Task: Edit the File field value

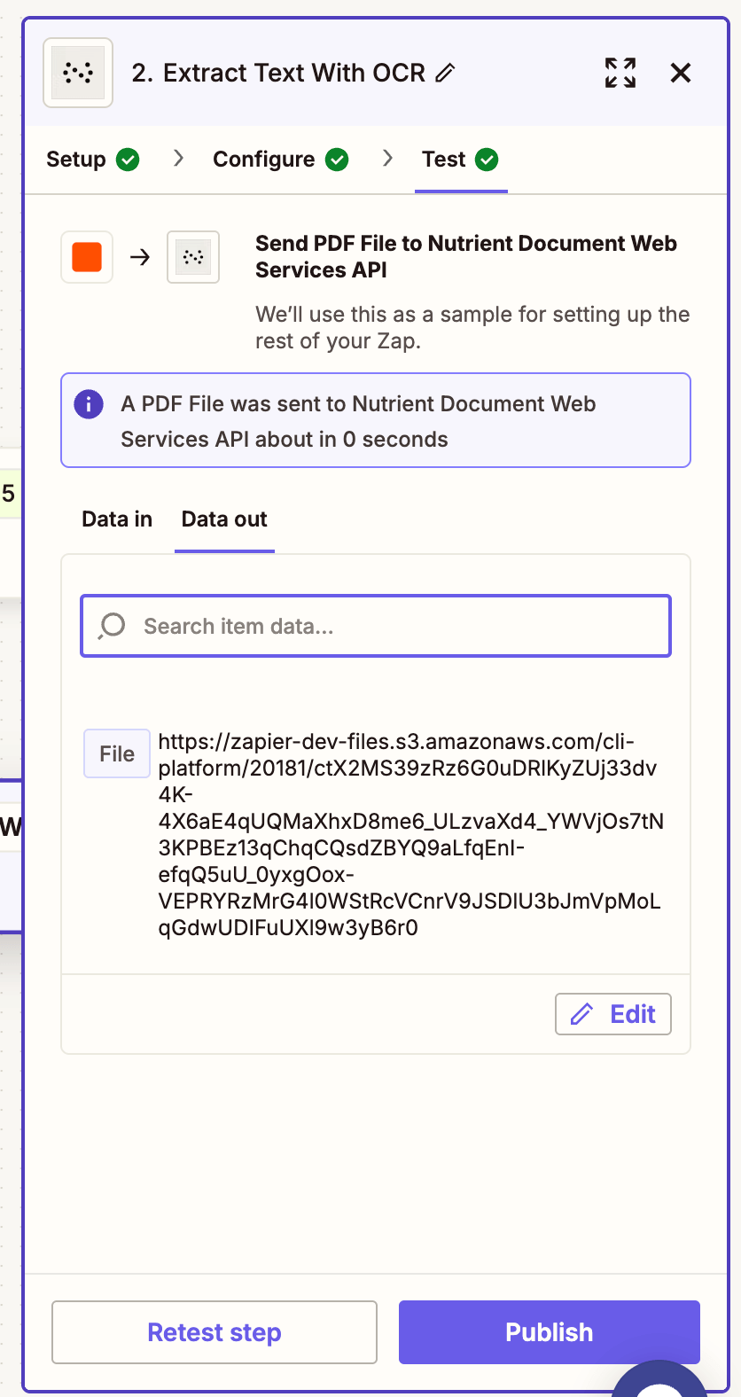Action: pyautogui.click(x=612, y=1013)
